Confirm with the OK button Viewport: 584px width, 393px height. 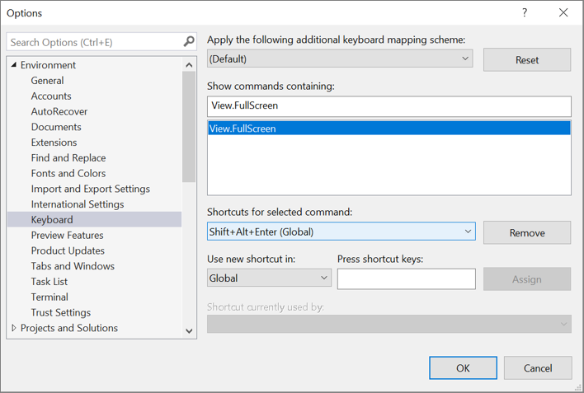(x=463, y=368)
